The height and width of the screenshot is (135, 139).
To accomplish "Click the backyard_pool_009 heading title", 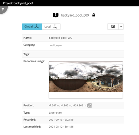I will (x=75, y=15).
